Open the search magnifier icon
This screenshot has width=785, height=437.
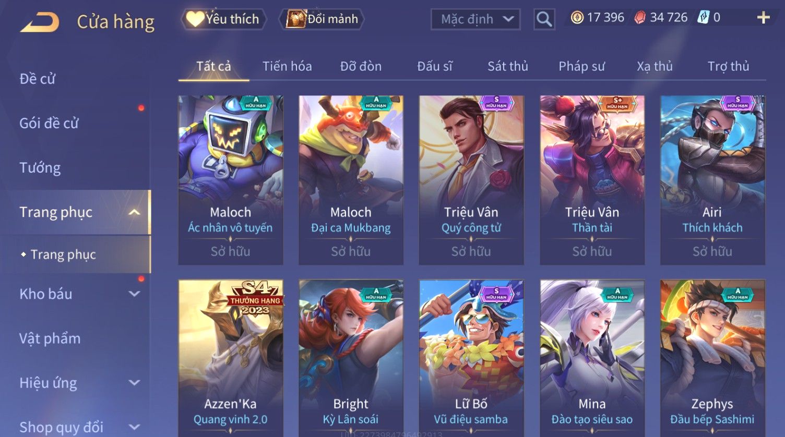click(x=544, y=19)
